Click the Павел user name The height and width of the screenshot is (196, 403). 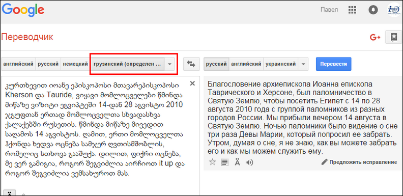coord(329,10)
